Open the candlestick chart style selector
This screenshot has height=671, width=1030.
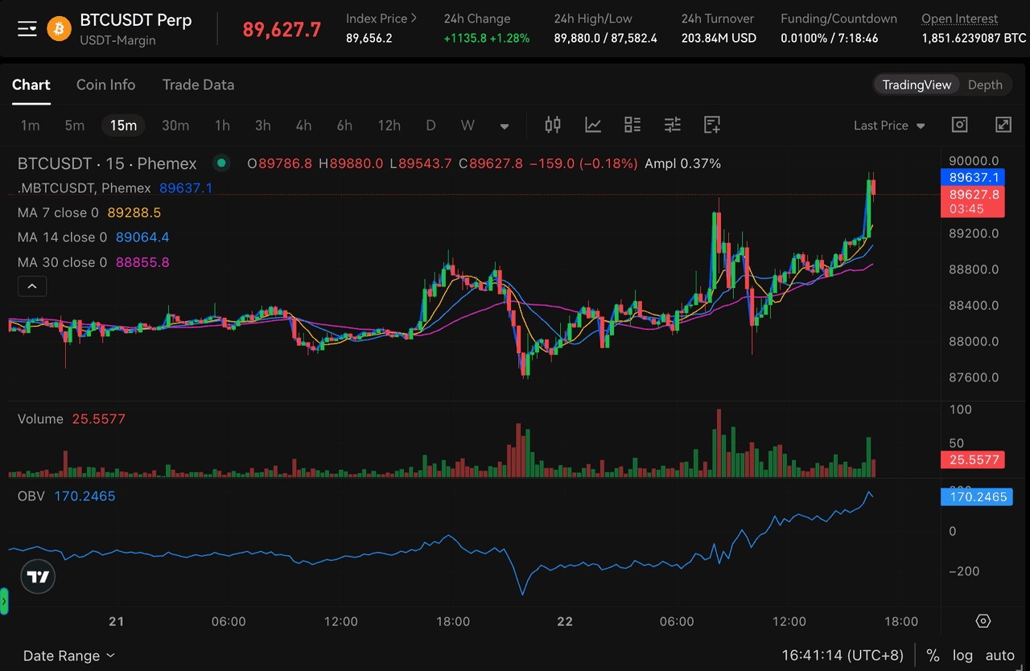[553, 125]
